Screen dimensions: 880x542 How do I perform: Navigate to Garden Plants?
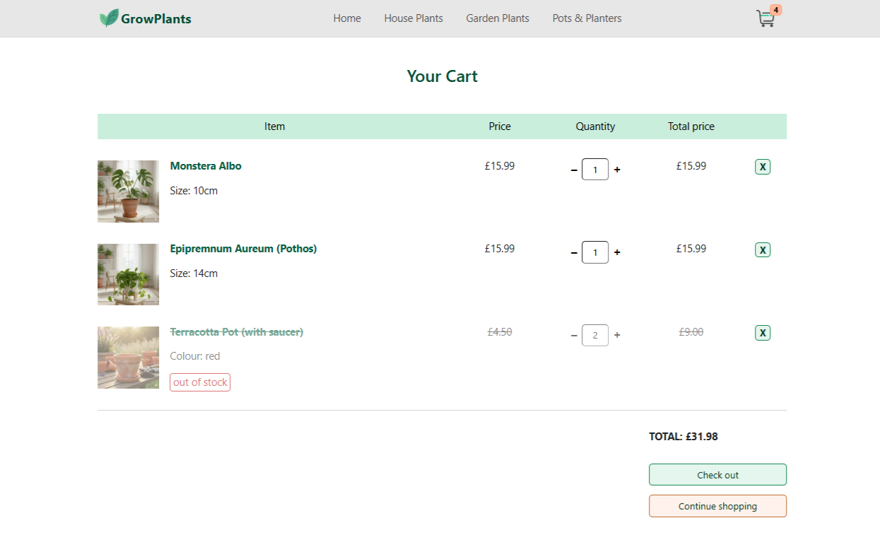498,18
